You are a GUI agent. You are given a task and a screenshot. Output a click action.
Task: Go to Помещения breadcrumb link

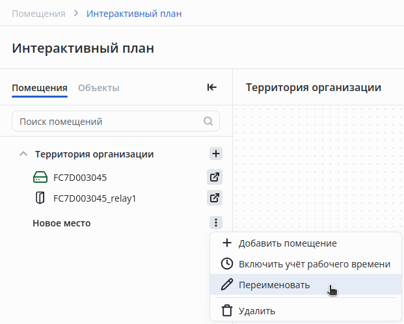pyautogui.click(x=38, y=13)
